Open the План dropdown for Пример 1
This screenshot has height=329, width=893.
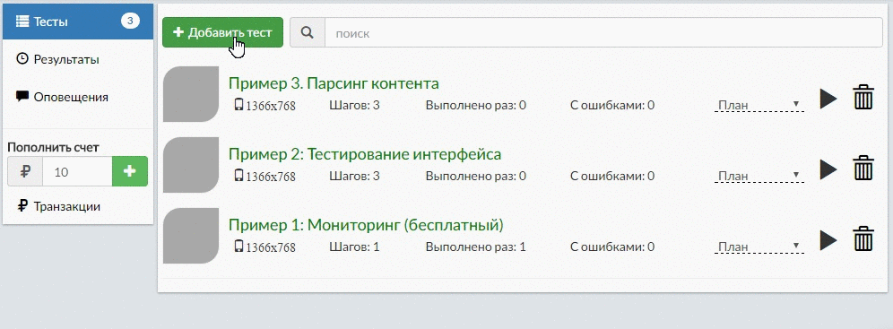pyautogui.click(x=759, y=247)
